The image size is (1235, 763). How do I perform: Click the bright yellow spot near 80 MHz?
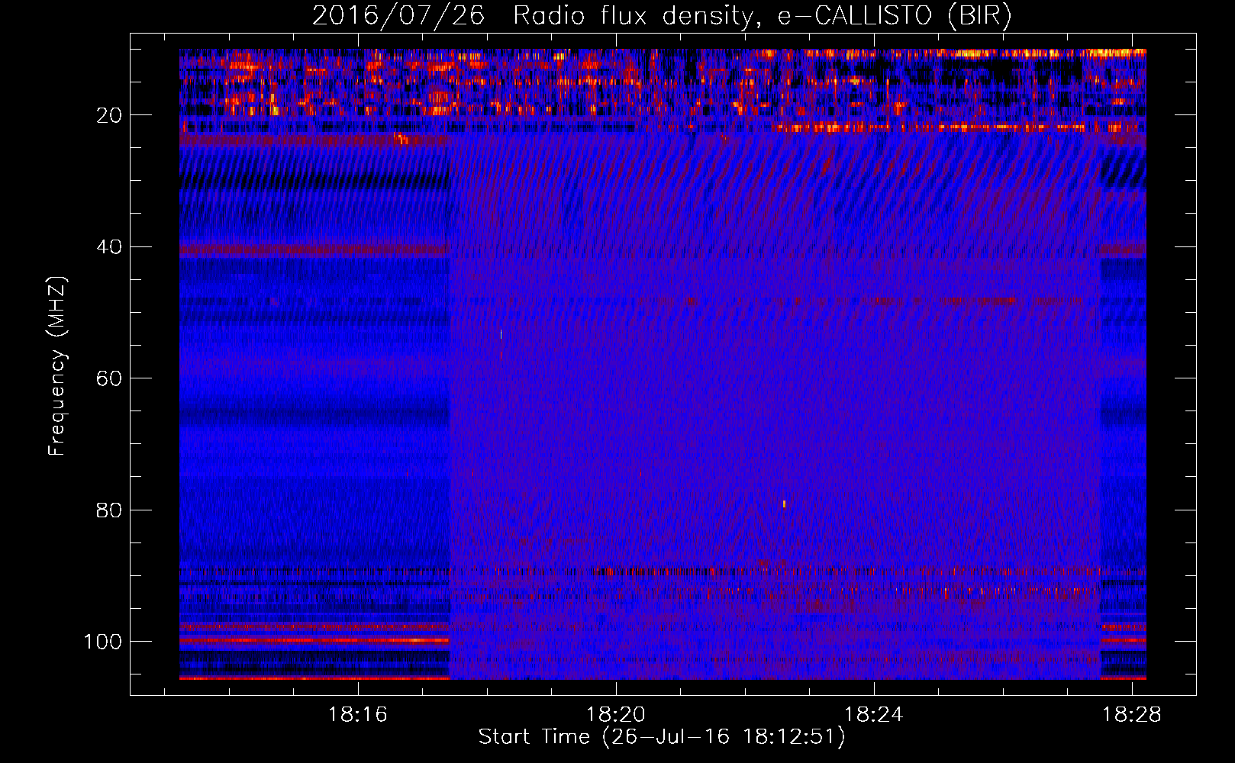(x=784, y=504)
